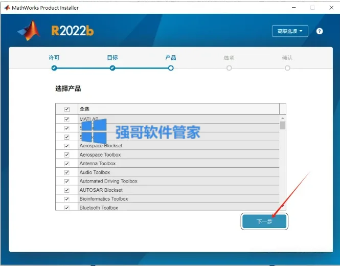Toggle Automated Driving Toolbox checkbox
340x266 pixels.
pos(67,181)
